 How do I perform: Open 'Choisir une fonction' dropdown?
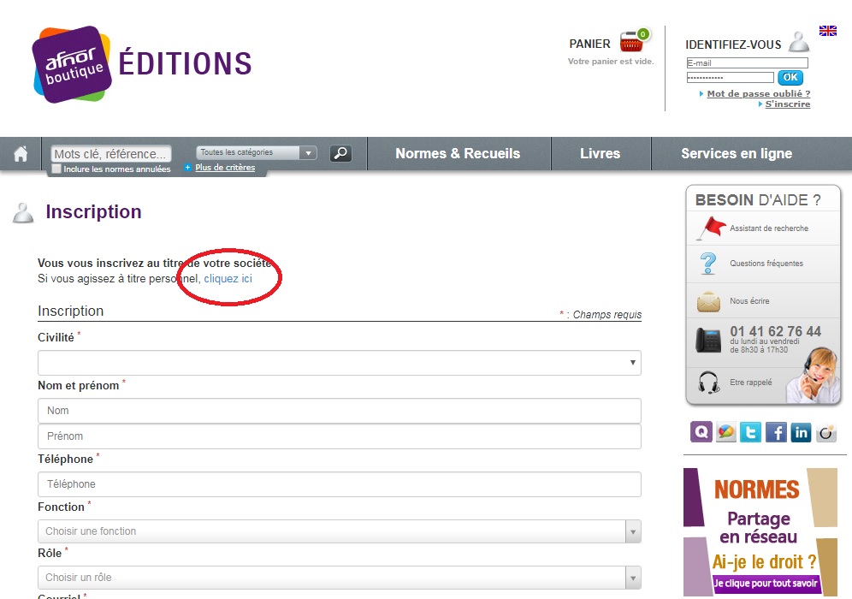click(339, 531)
